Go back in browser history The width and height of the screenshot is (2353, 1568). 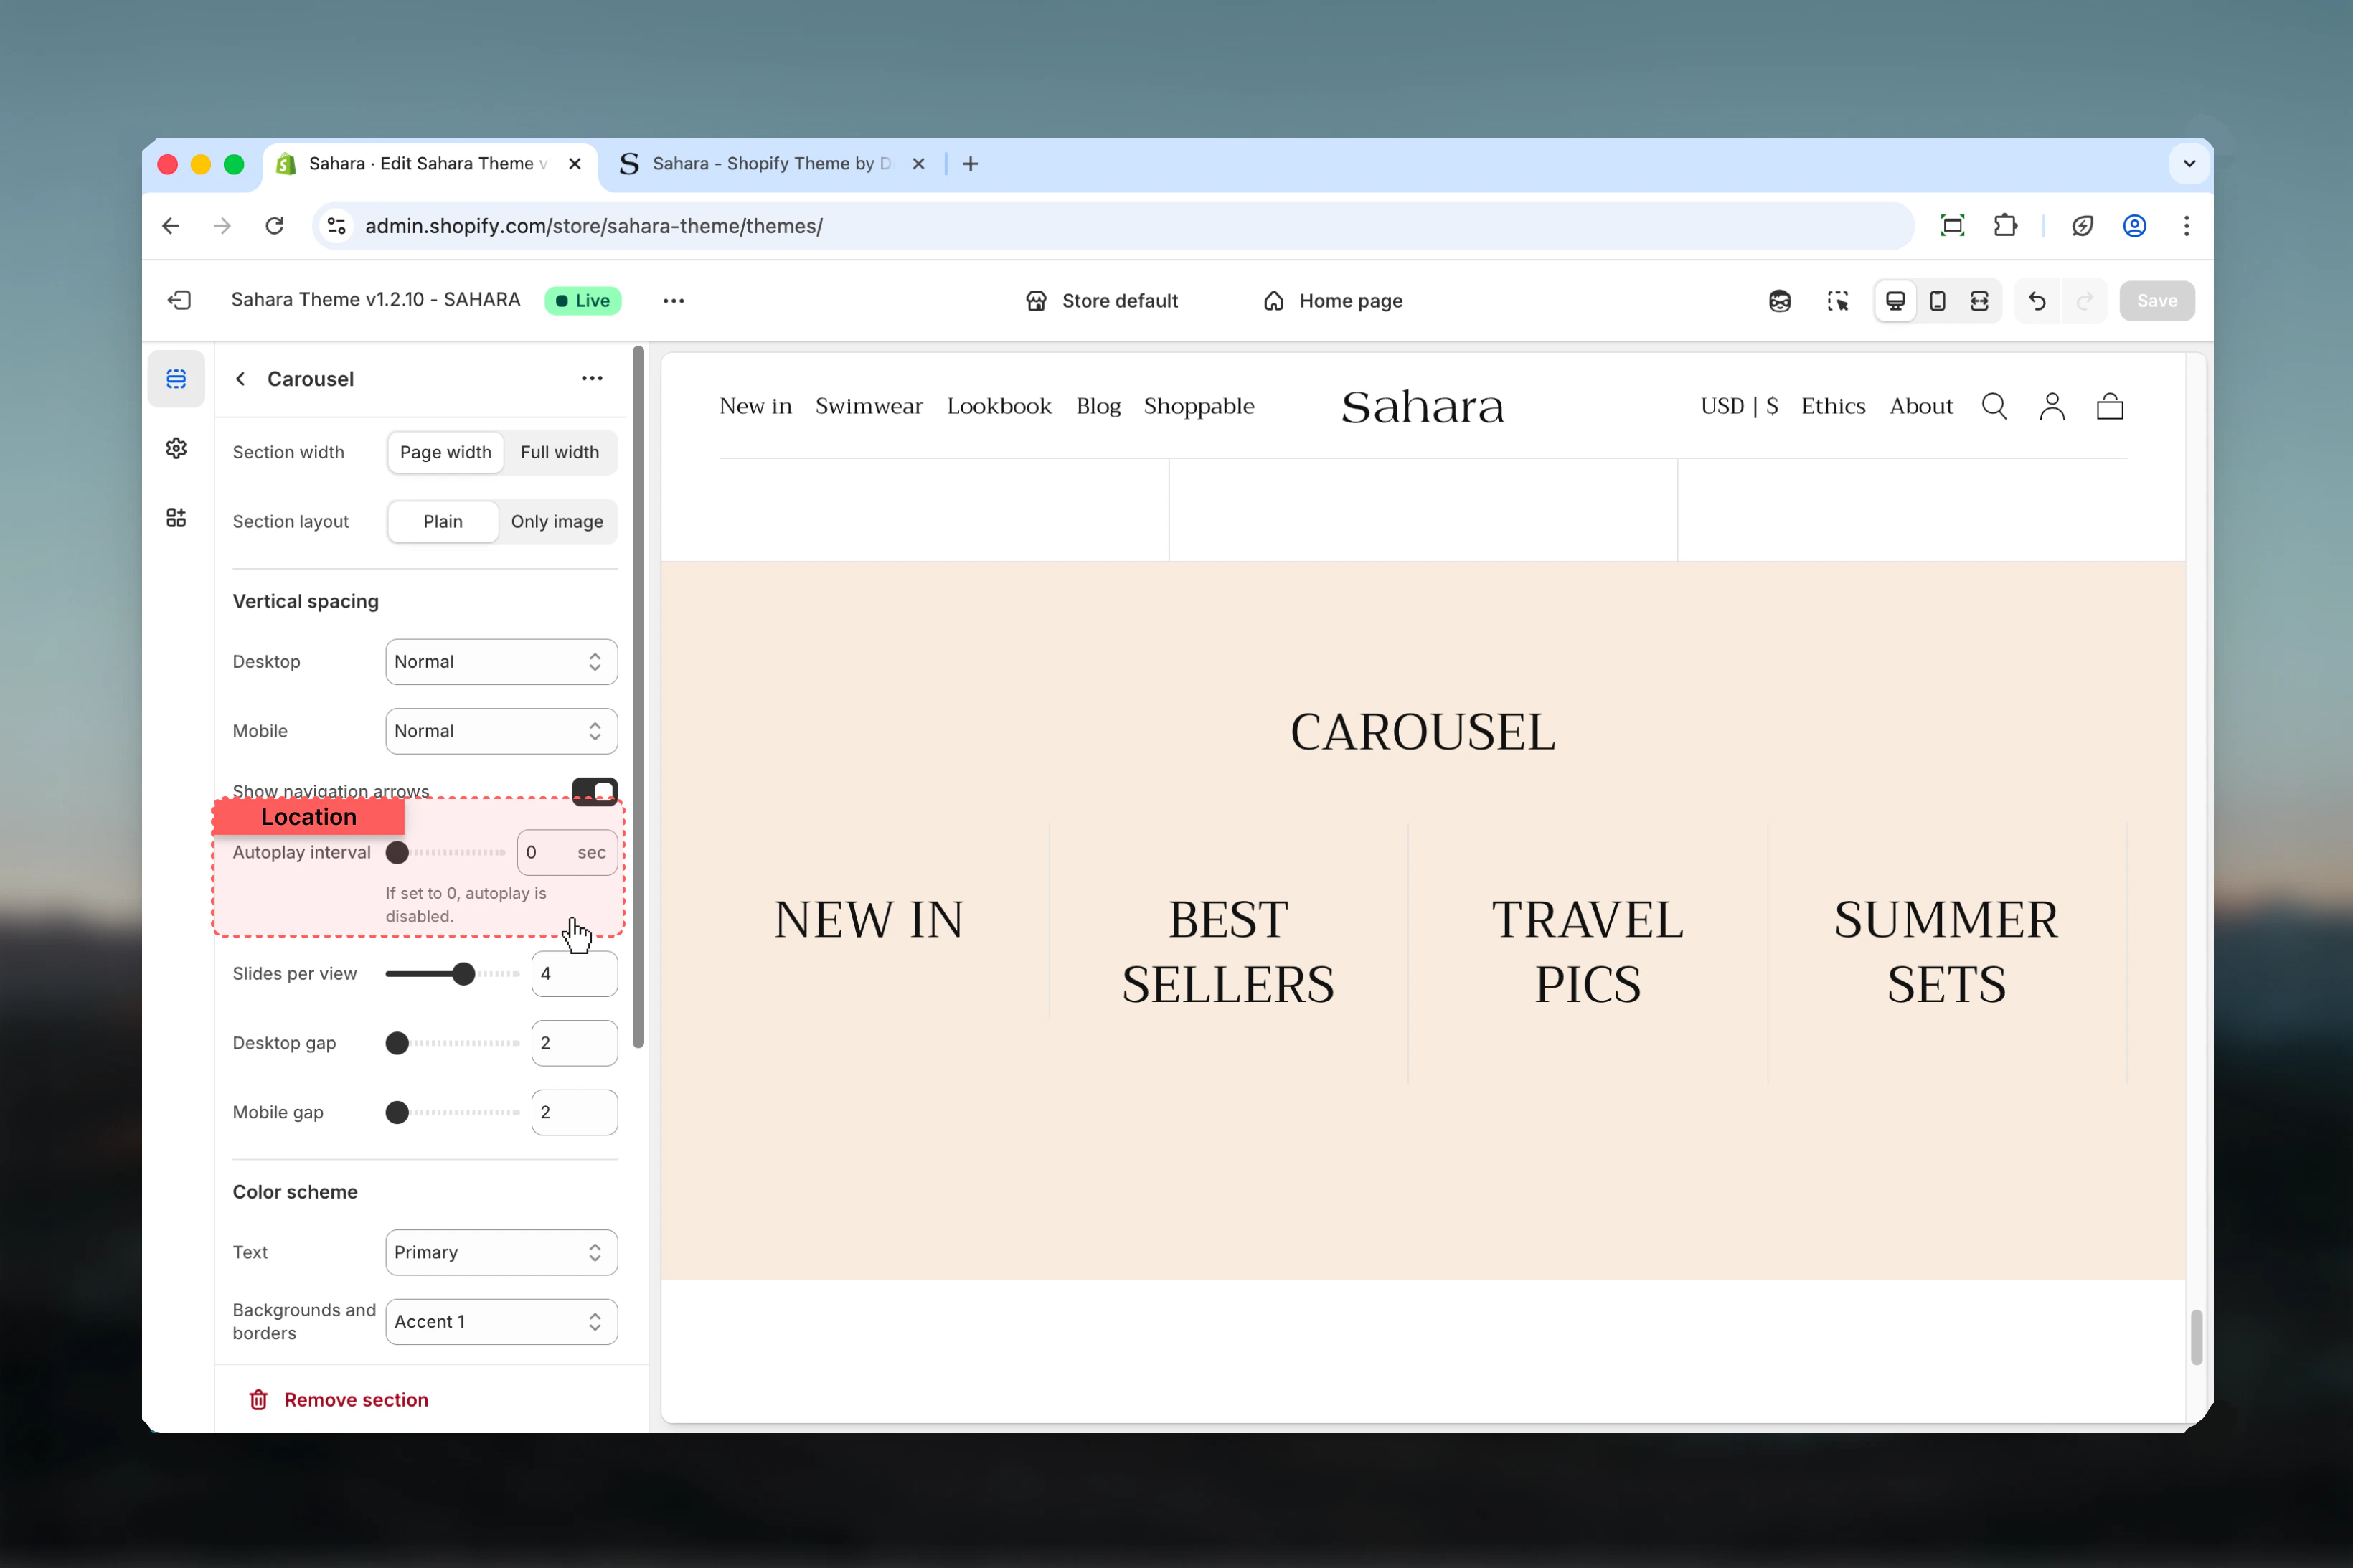(171, 226)
